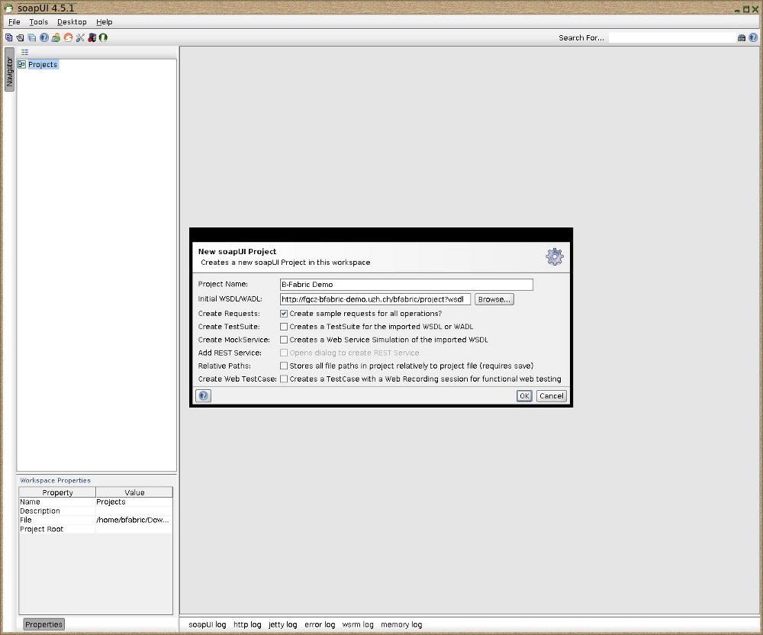Open the community forum people icon
The image size is (763, 635).
pyautogui.click(x=56, y=37)
